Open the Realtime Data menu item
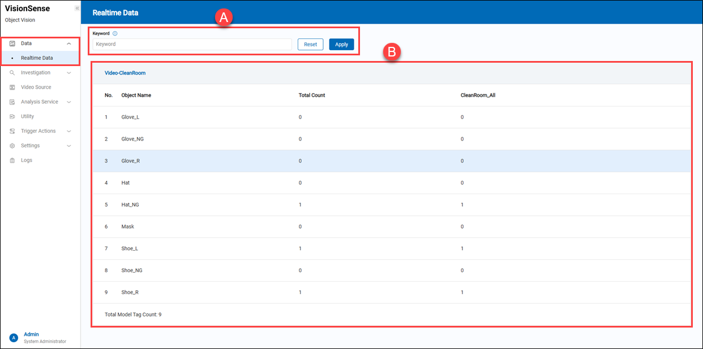 (37, 58)
